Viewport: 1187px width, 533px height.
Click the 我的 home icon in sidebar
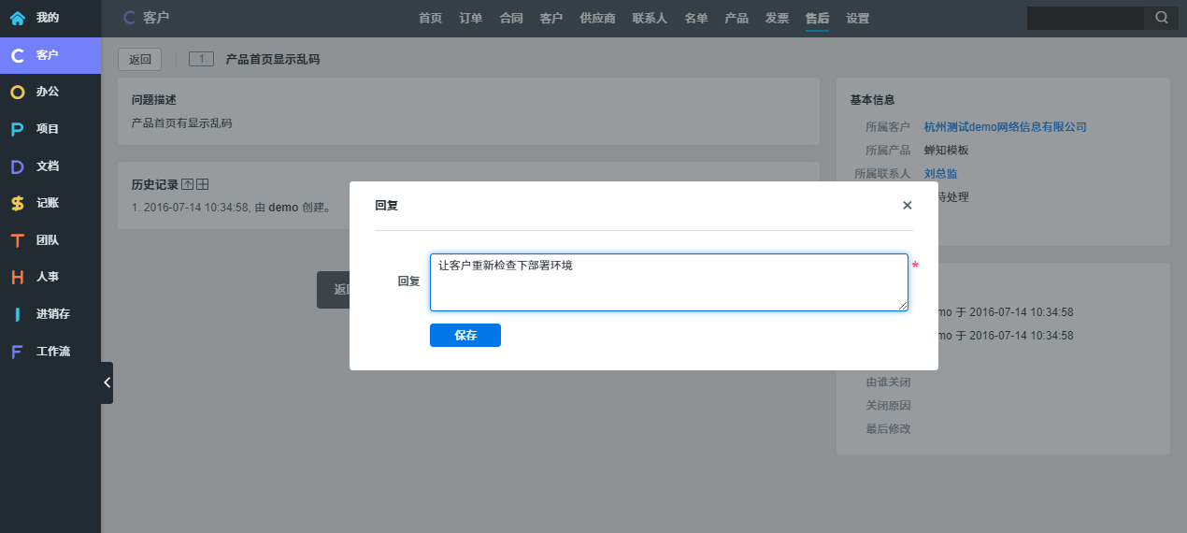coord(18,18)
